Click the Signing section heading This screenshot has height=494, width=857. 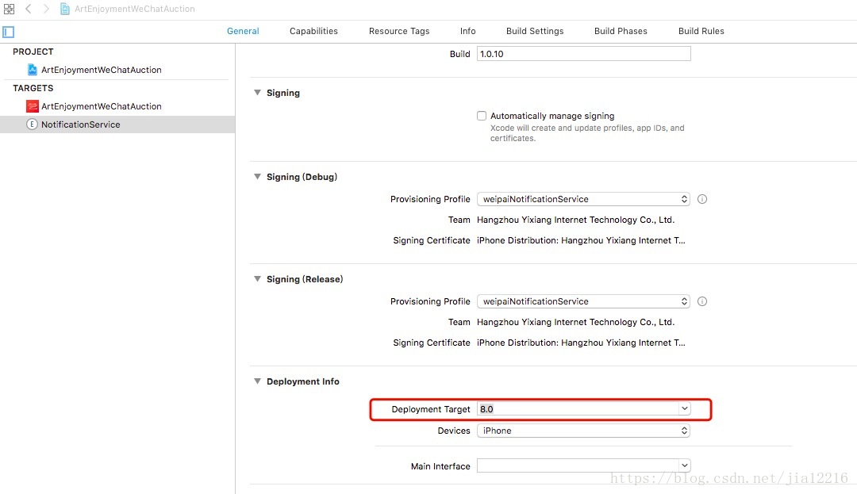tap(283, 93)
